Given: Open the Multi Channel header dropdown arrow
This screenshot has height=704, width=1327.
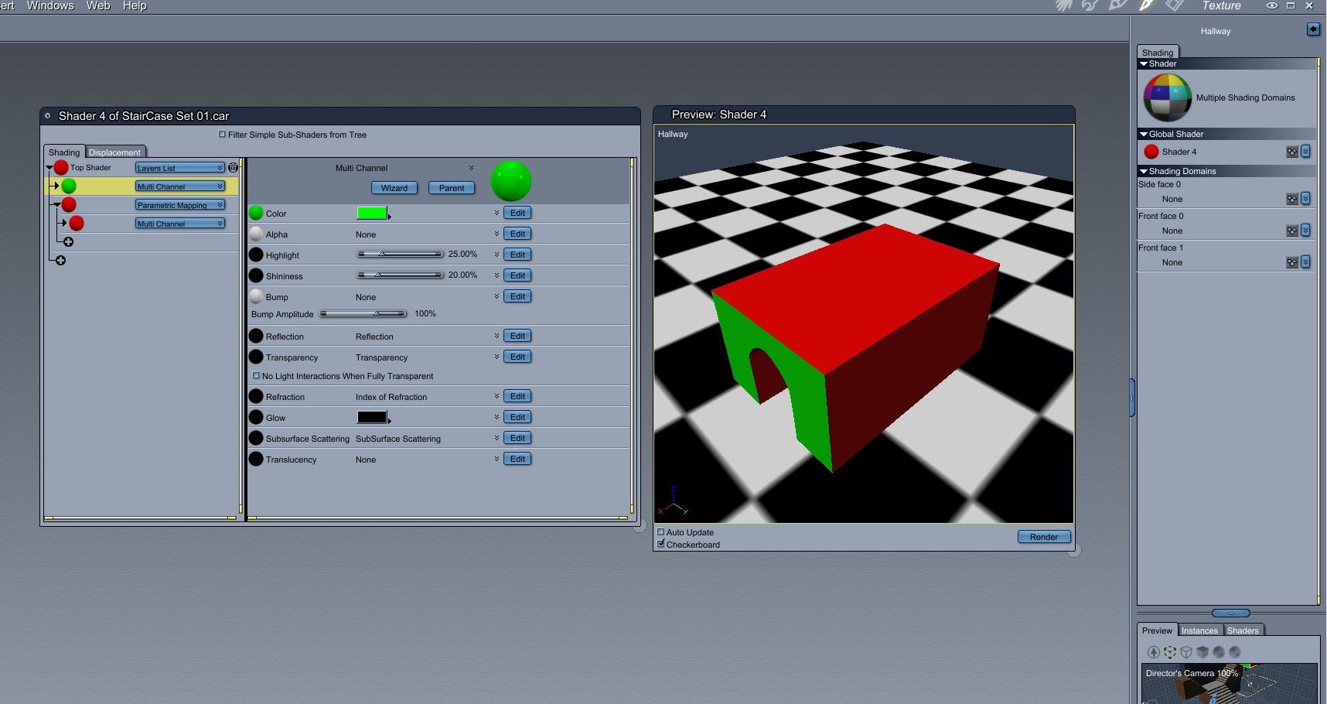Looking at the screenshot, I should click(x=470, y=168).
